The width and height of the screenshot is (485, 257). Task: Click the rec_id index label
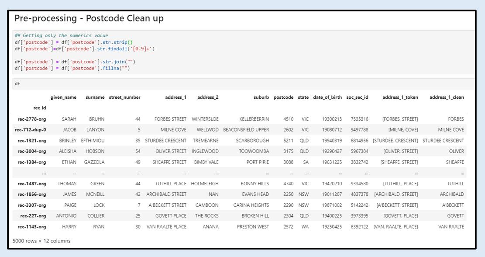tap(40, 108)
